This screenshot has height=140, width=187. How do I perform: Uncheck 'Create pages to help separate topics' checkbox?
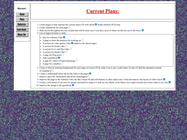pyautogui.click(x=96, y=25)
